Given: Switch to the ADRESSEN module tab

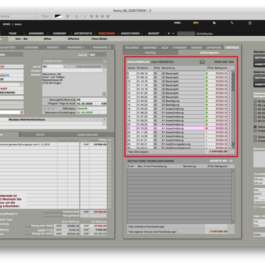Looking at the screenshot, I should point(36,34).
